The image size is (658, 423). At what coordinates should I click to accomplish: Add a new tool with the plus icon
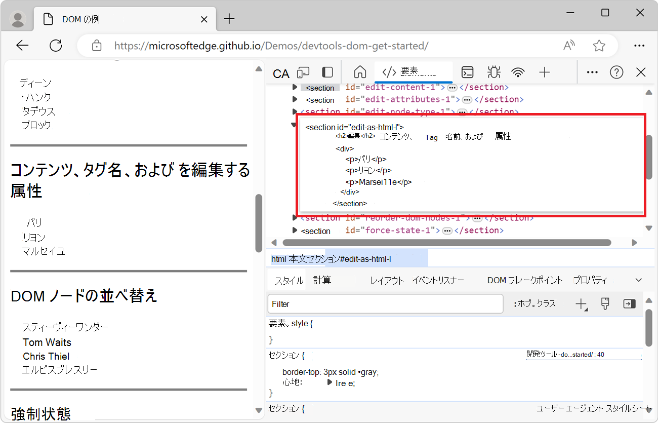(x=545, y=72)
